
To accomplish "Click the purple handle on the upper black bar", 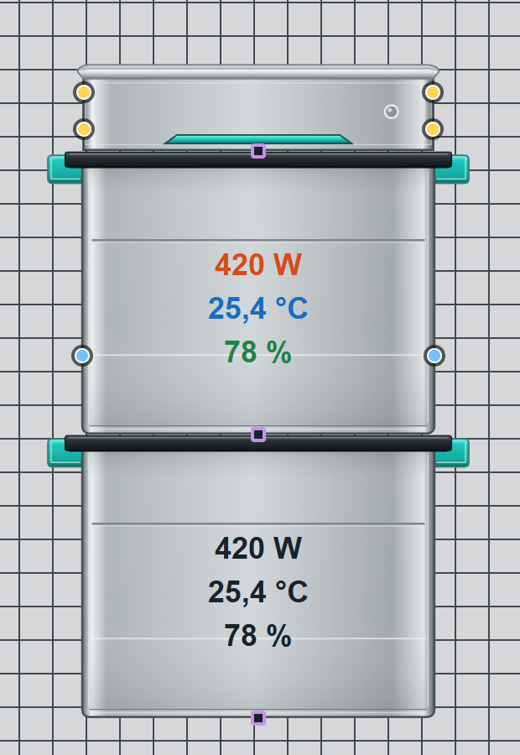I will (x=258, y=151).
